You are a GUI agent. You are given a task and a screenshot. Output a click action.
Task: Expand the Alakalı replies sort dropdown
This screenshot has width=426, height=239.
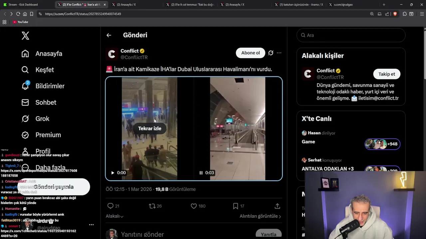tap(114, 216)
